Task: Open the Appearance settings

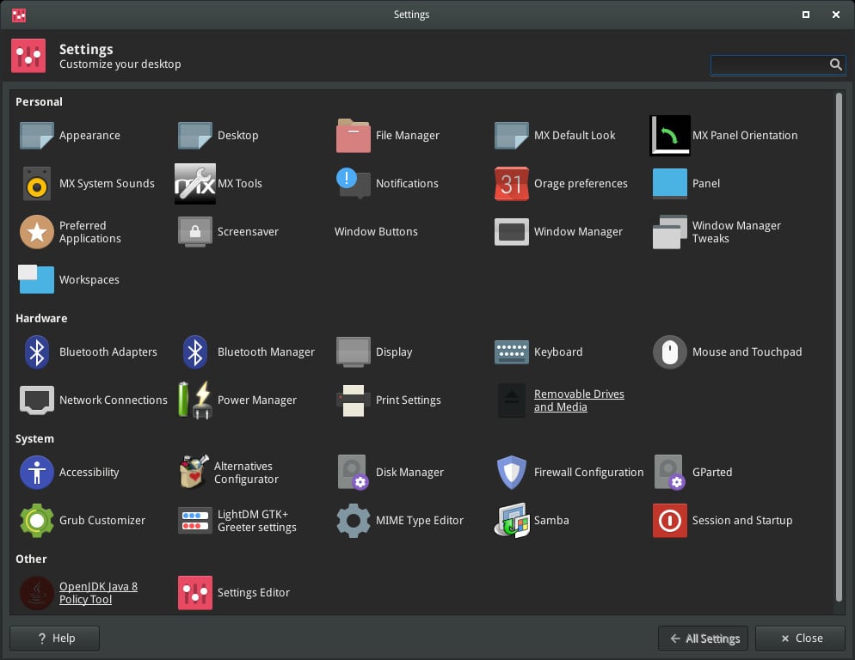Action: tap(89, 135)
